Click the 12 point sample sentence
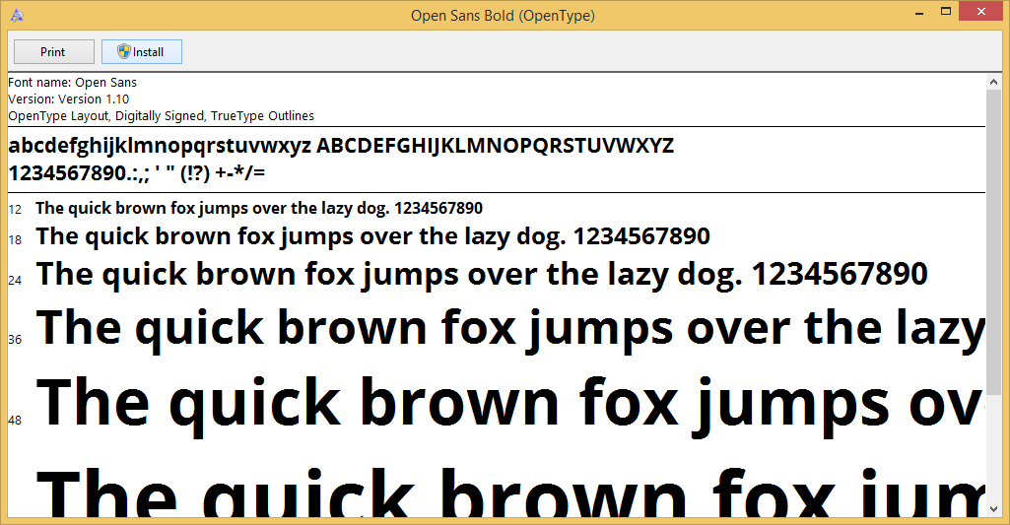This screenshot has width=1010, height=525. pos(259,208)
